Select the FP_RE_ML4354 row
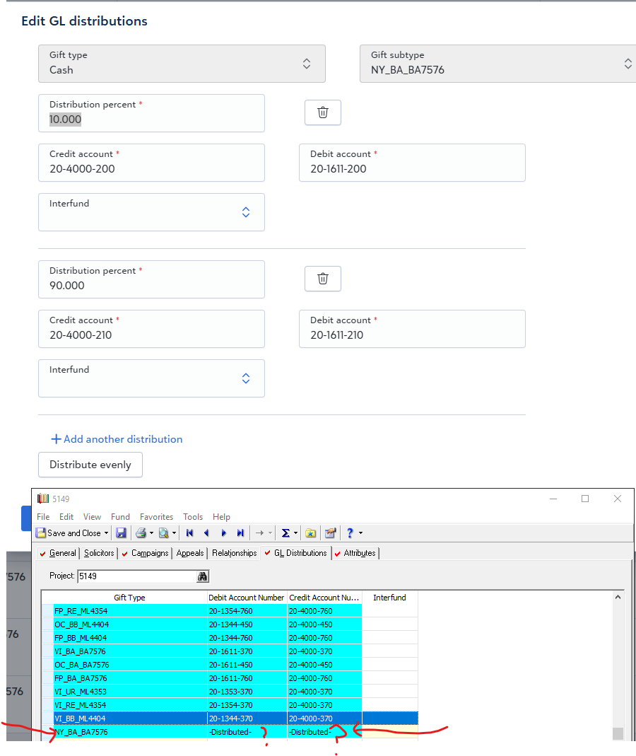 (230, 611)
